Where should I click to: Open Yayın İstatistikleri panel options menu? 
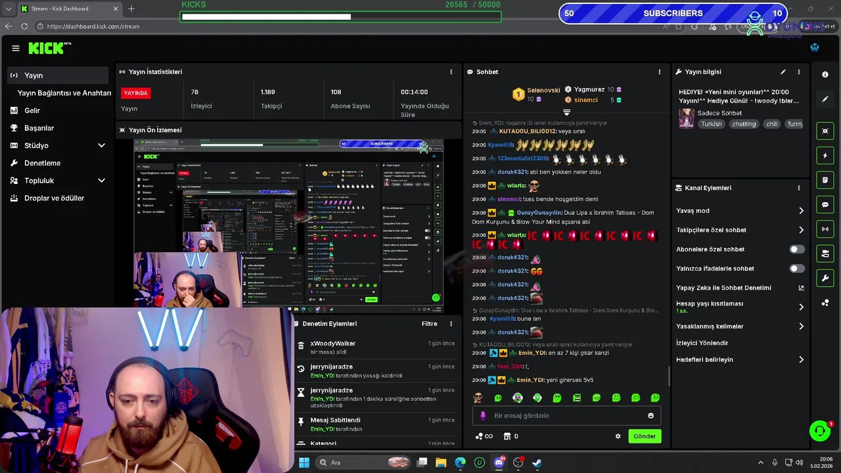[x=451, y=72]
